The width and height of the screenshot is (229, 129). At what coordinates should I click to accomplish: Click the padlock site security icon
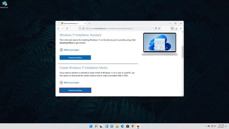tap(83, 29)
